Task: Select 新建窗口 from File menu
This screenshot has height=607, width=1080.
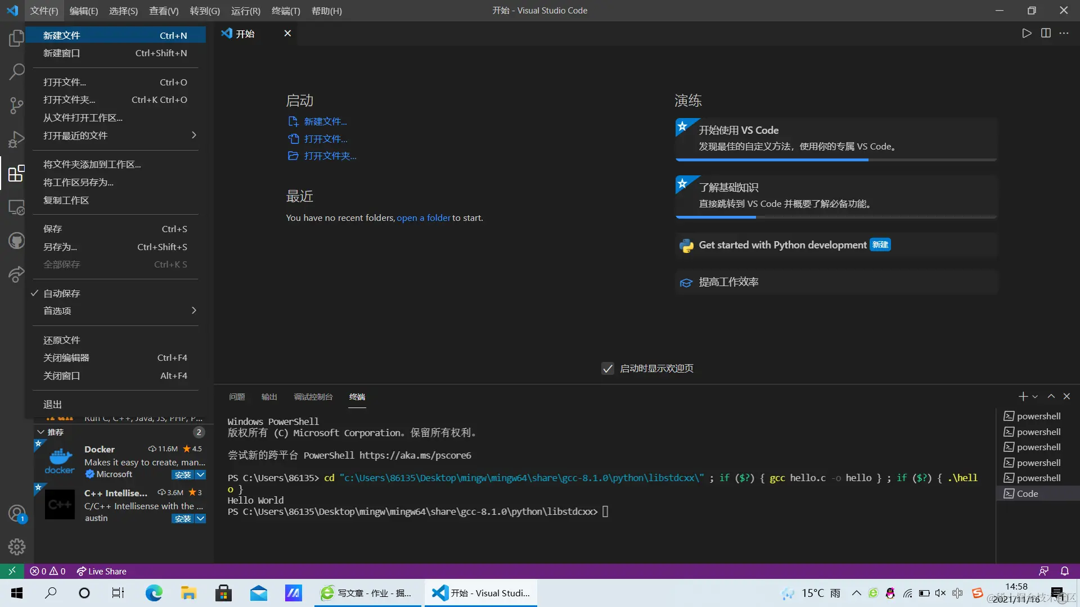Action: pyautogui.click(x=62, y=53)
